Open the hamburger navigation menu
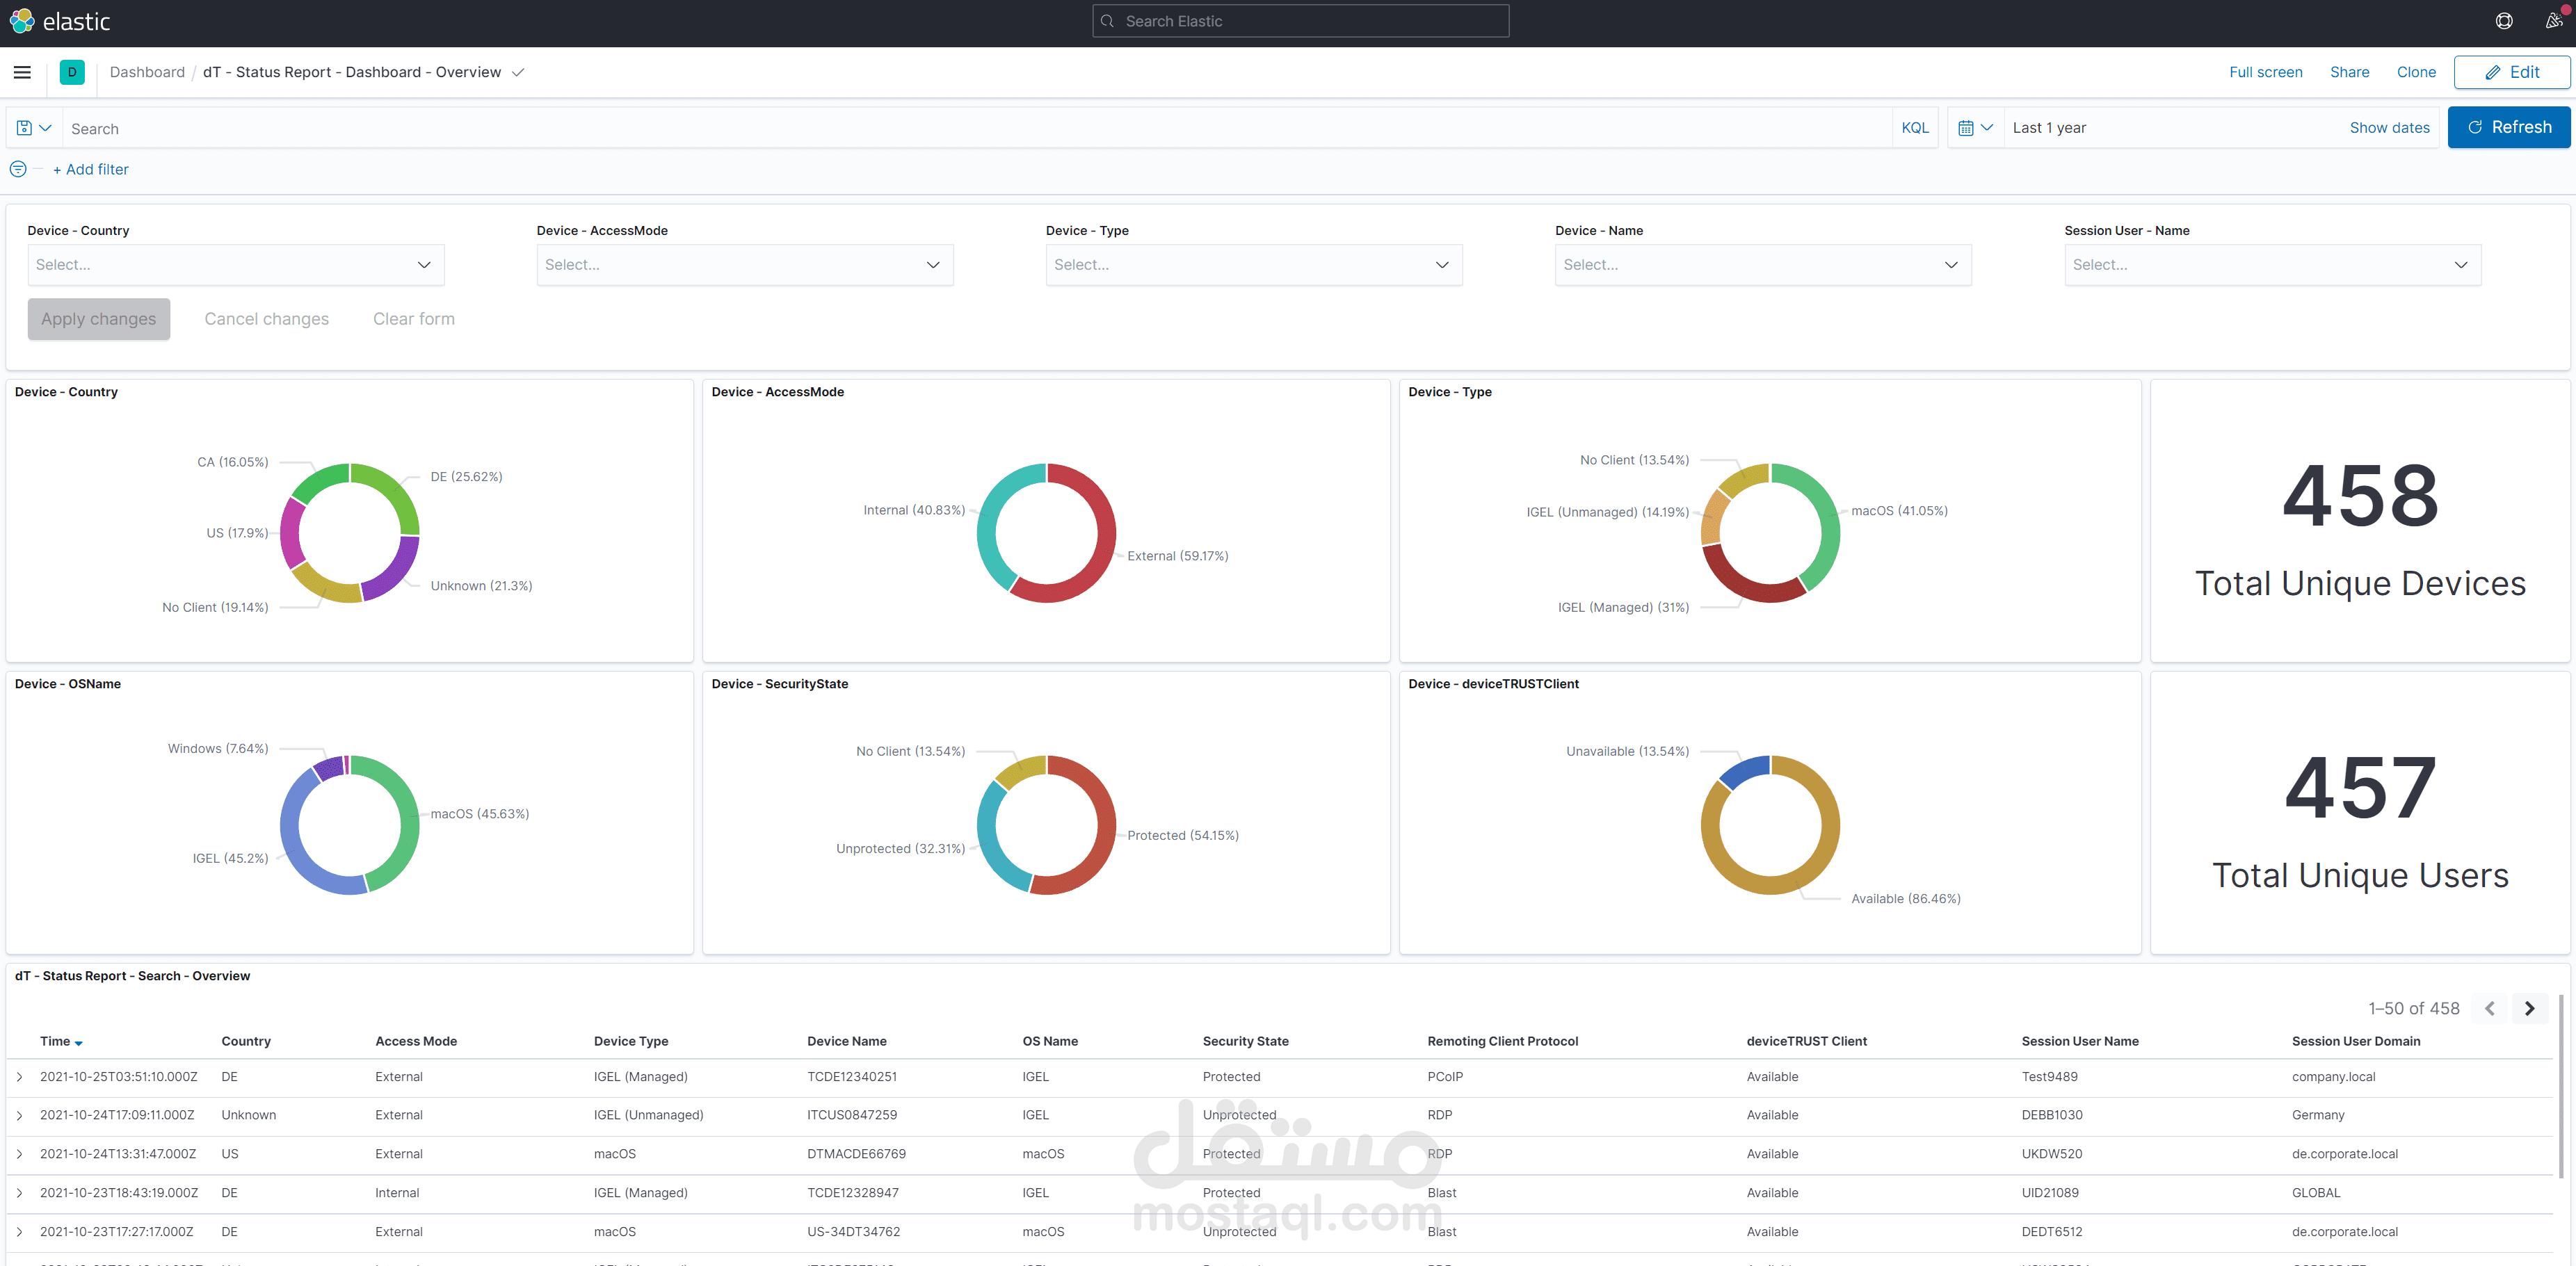This screenshot has width=2576, height=1266. pyautogui.click(x=22, y=72)
